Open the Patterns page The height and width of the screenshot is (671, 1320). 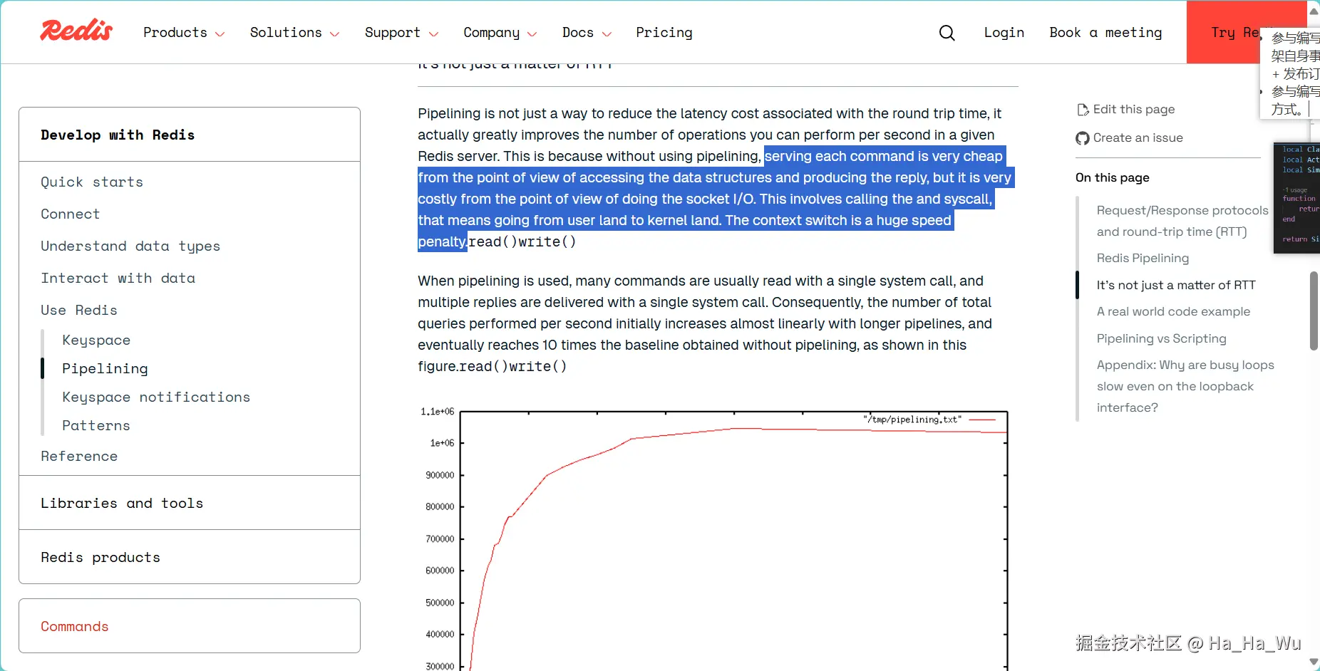coord(96,425)
